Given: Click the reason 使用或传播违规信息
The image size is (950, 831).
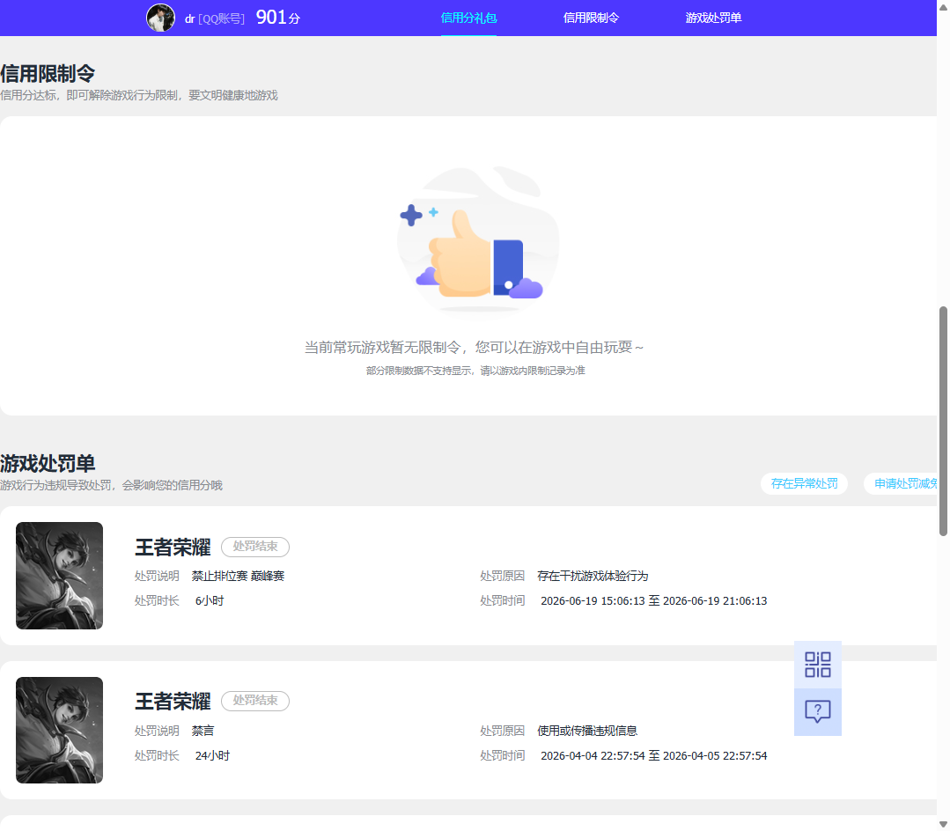Looking at the screenshot, I should 587,731.
